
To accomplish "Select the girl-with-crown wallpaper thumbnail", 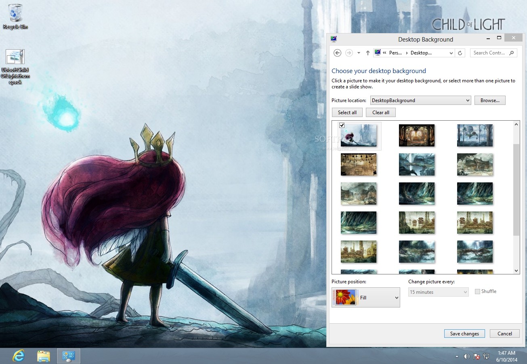I will point(359,136).
